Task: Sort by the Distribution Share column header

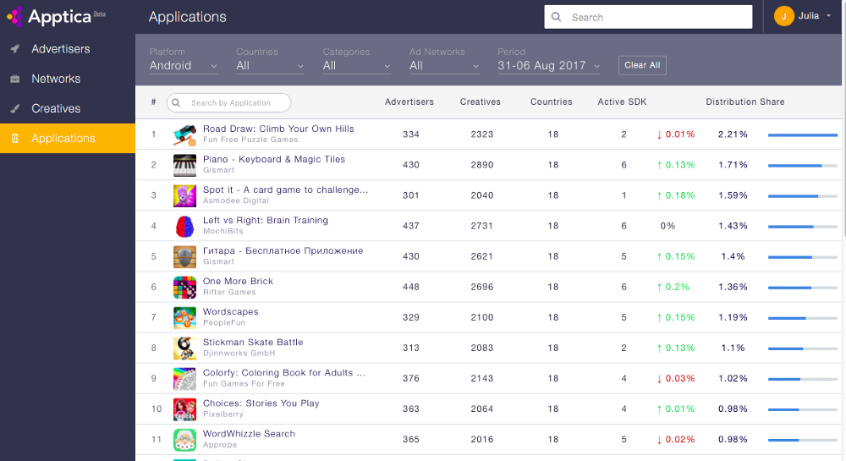Action: click(x=745, y=102)
